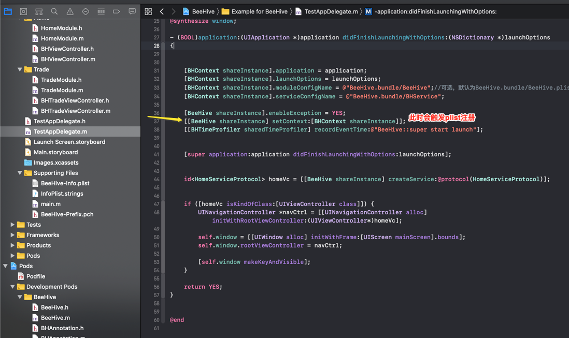Collapse the BeeHive pod folder
The image size is (569, 338).
(20, 297)
